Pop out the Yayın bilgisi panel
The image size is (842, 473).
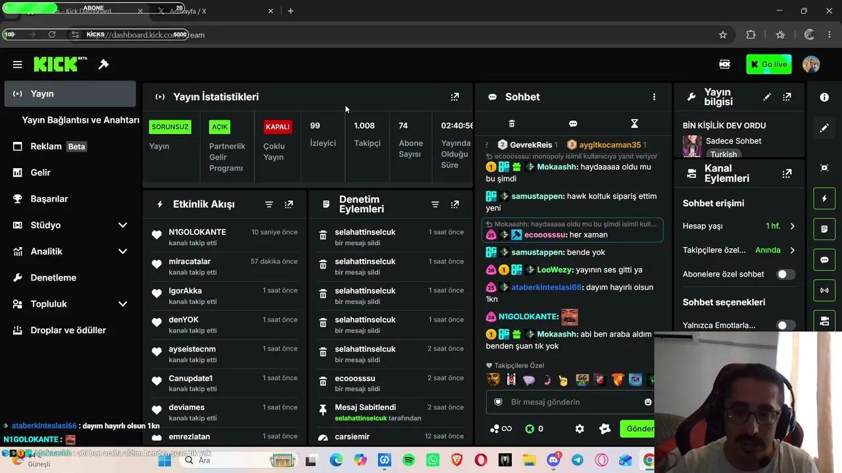coord(787,97)
